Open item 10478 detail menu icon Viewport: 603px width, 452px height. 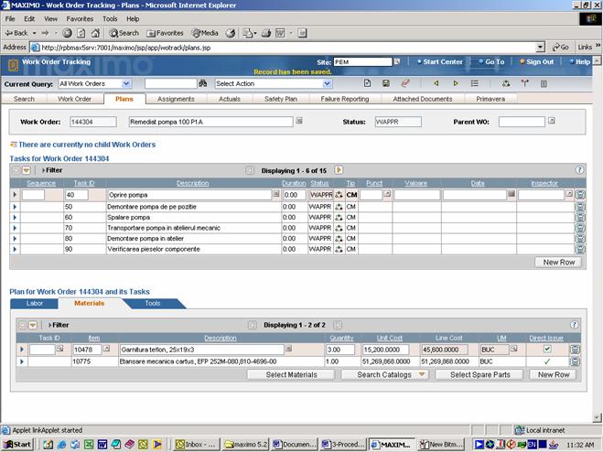click(106, 349)
